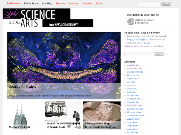Click the '1 day ago' tweet timestamp
Screen dimensions: 181x135
(146, 43)
